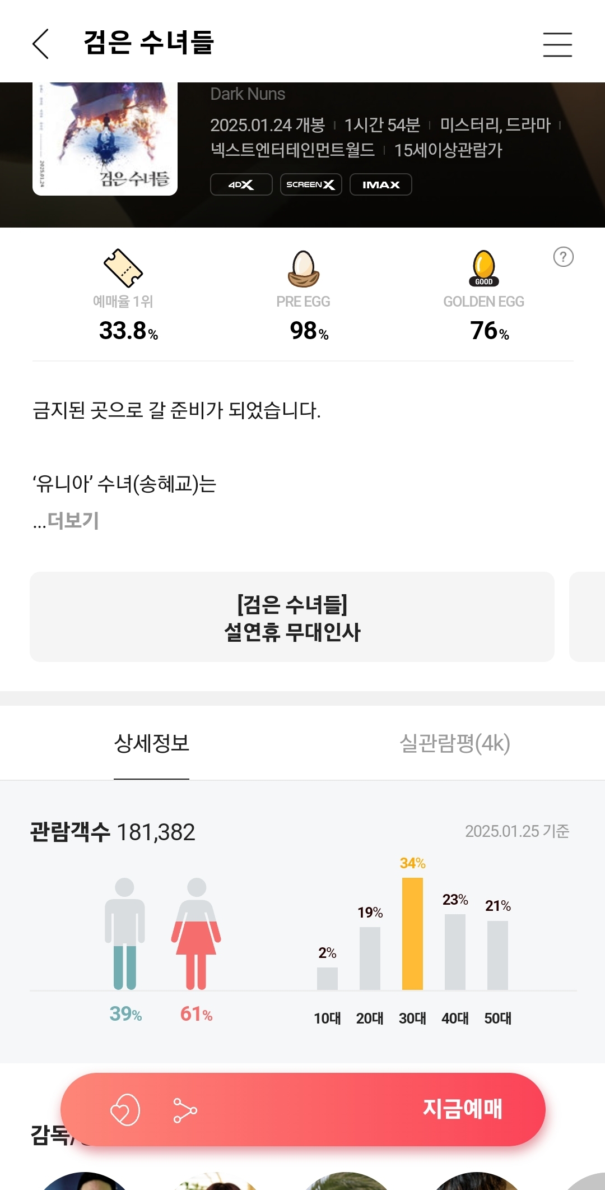Switch to the 상세정보 tab

tap(151, 743)
